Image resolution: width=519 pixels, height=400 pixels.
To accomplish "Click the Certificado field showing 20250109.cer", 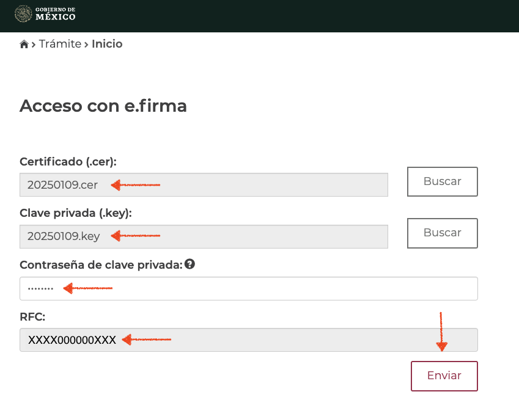I will [204, 184].
